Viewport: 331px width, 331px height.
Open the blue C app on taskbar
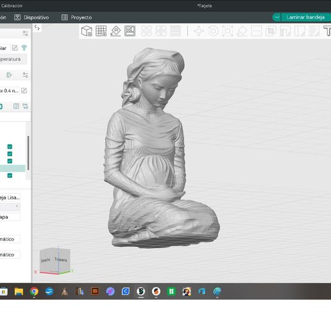(x=126, y=291)
